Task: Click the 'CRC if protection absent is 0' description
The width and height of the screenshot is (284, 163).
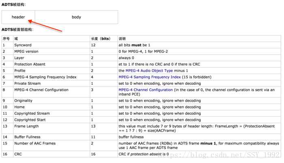Action: pos(144,154)
